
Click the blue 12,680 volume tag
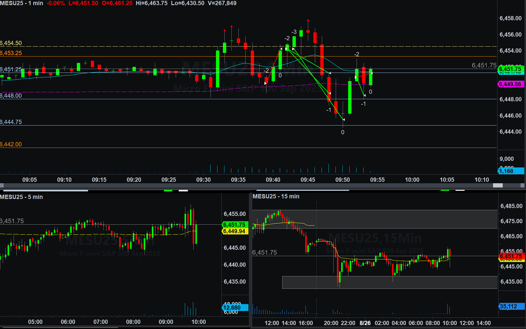234,308
